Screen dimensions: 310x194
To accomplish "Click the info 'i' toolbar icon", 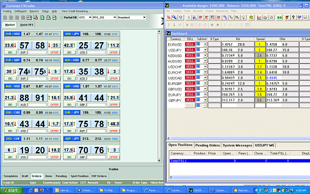I will click(x=188, y=17).
